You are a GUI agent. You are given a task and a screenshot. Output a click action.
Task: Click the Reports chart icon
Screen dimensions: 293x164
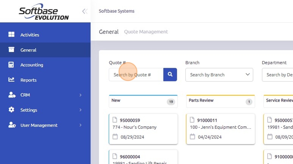tap(11, 80)
